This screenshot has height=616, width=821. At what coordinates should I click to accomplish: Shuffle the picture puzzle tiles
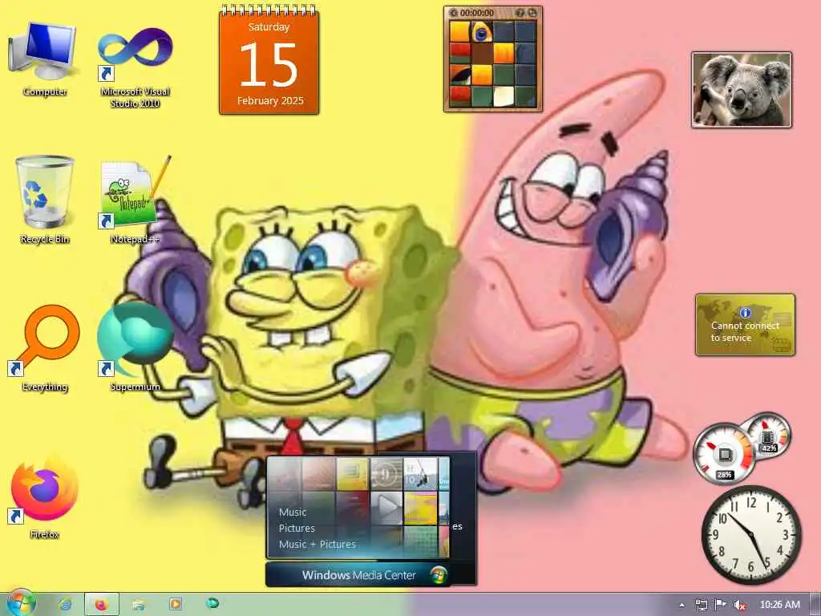click(532, 13)
